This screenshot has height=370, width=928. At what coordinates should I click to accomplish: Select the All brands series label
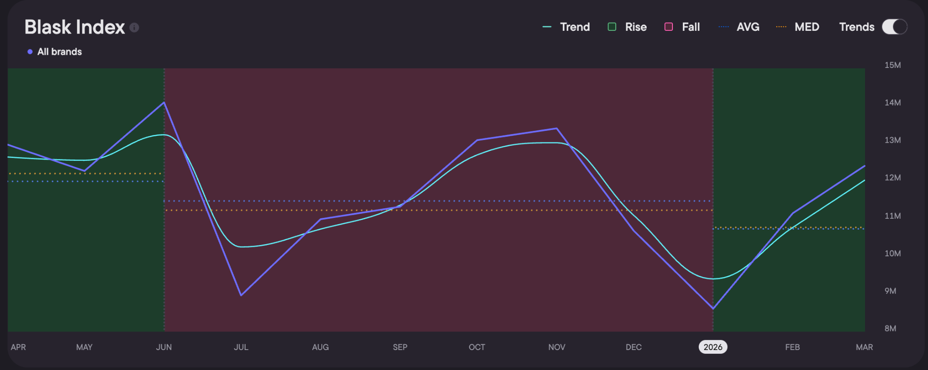coord(60,52)
